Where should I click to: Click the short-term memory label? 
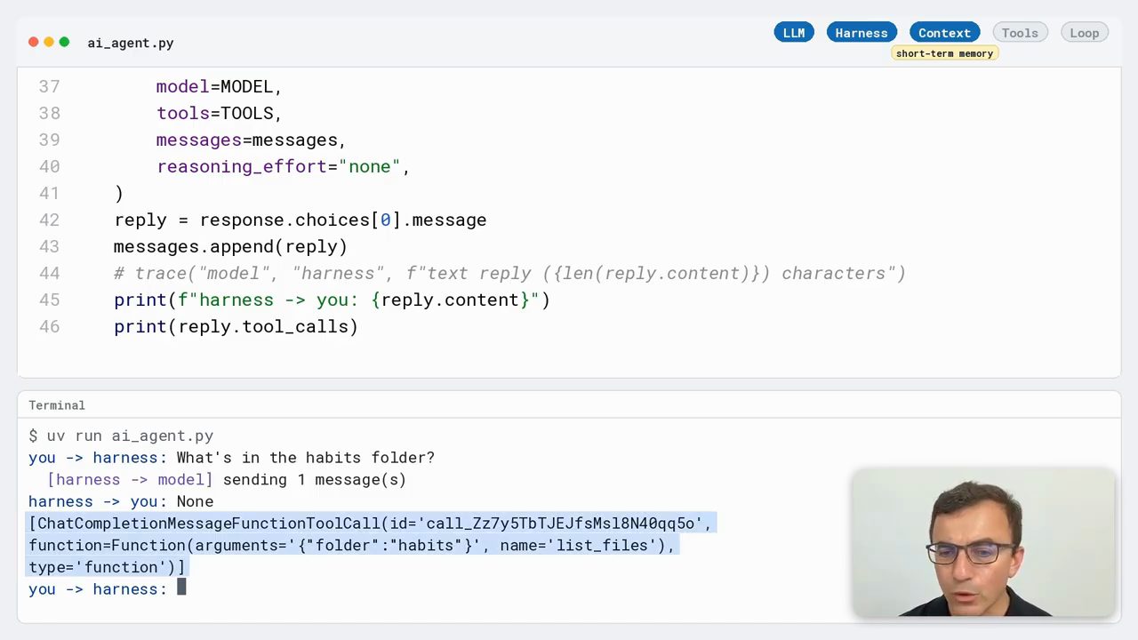click(944, 53)
